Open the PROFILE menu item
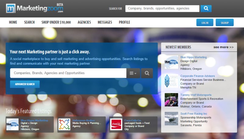 click(x=124, y=22)
